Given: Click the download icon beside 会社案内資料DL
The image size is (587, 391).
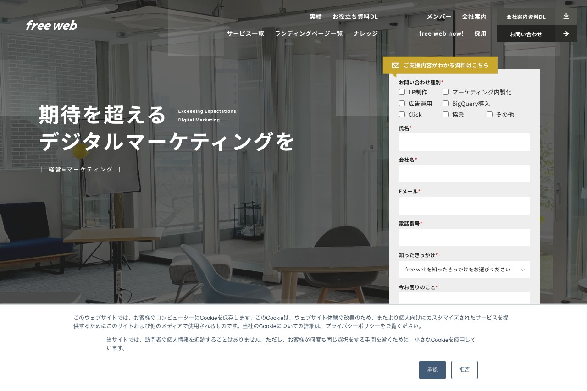Looking at the screenshot, I should [566, 16].
